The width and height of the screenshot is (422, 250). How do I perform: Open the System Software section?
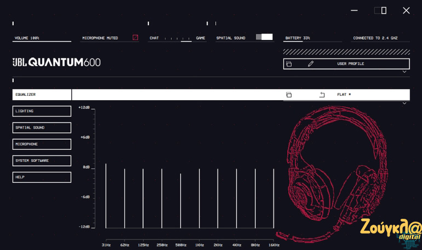point(42,161)
